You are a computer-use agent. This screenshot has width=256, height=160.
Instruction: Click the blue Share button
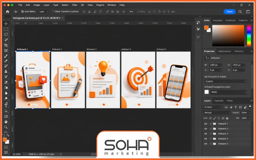click(x=229, y=12)
